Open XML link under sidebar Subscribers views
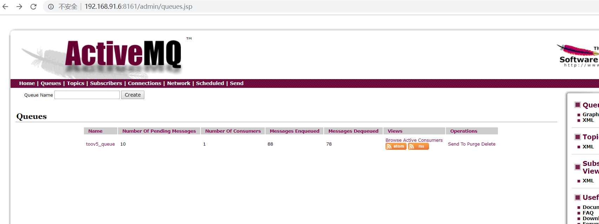 588,181
